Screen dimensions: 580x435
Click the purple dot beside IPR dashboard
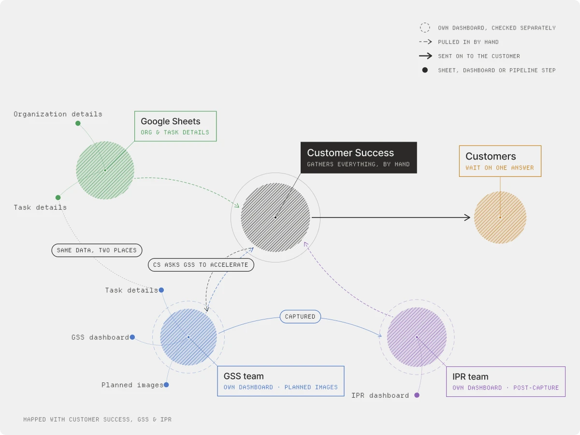click(x=417, y=395)
